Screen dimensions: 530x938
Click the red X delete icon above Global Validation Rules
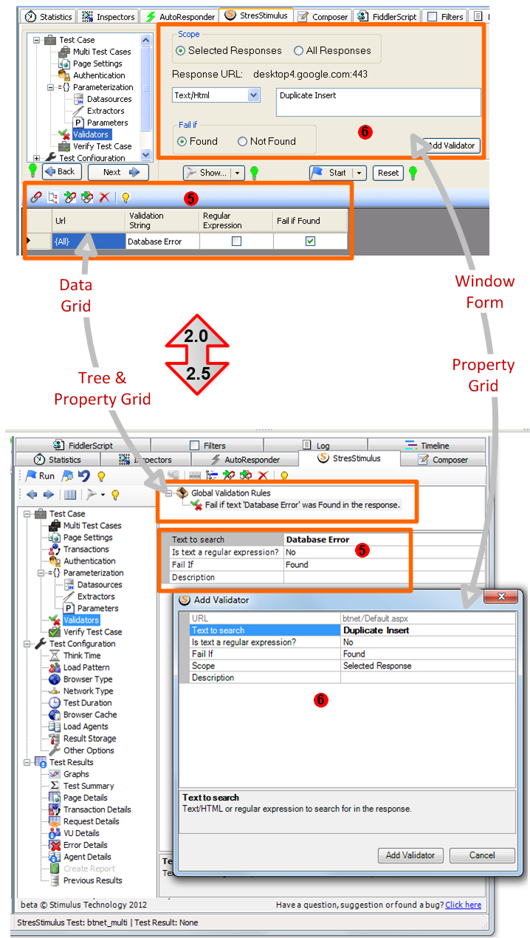pos(263,476)
